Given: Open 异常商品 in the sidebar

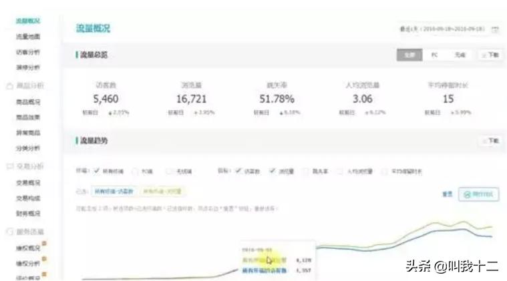Looking at the screenshot, I should click(x=28, y=133).
